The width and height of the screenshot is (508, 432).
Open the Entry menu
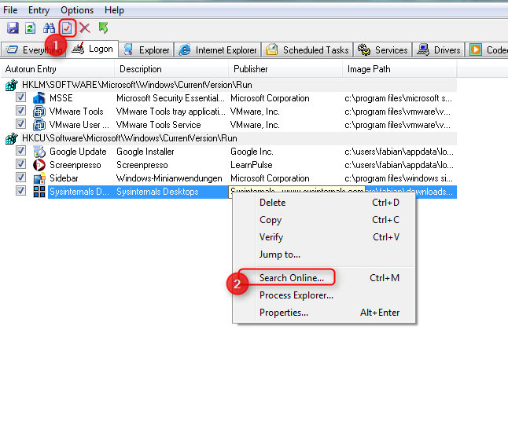(x=39, y=10)
